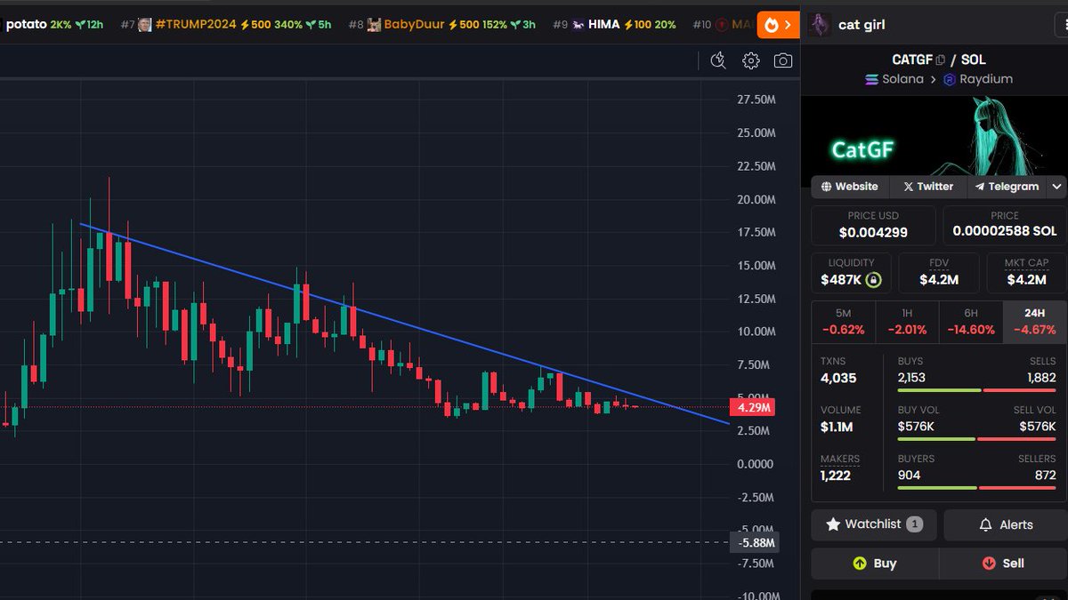Click the CatGF banner image
Screen dimensions: 1068x600
[934, 135]
